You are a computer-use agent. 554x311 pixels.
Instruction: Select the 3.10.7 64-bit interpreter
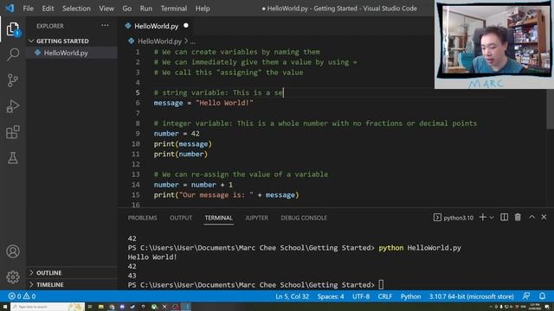coord(471,296)
